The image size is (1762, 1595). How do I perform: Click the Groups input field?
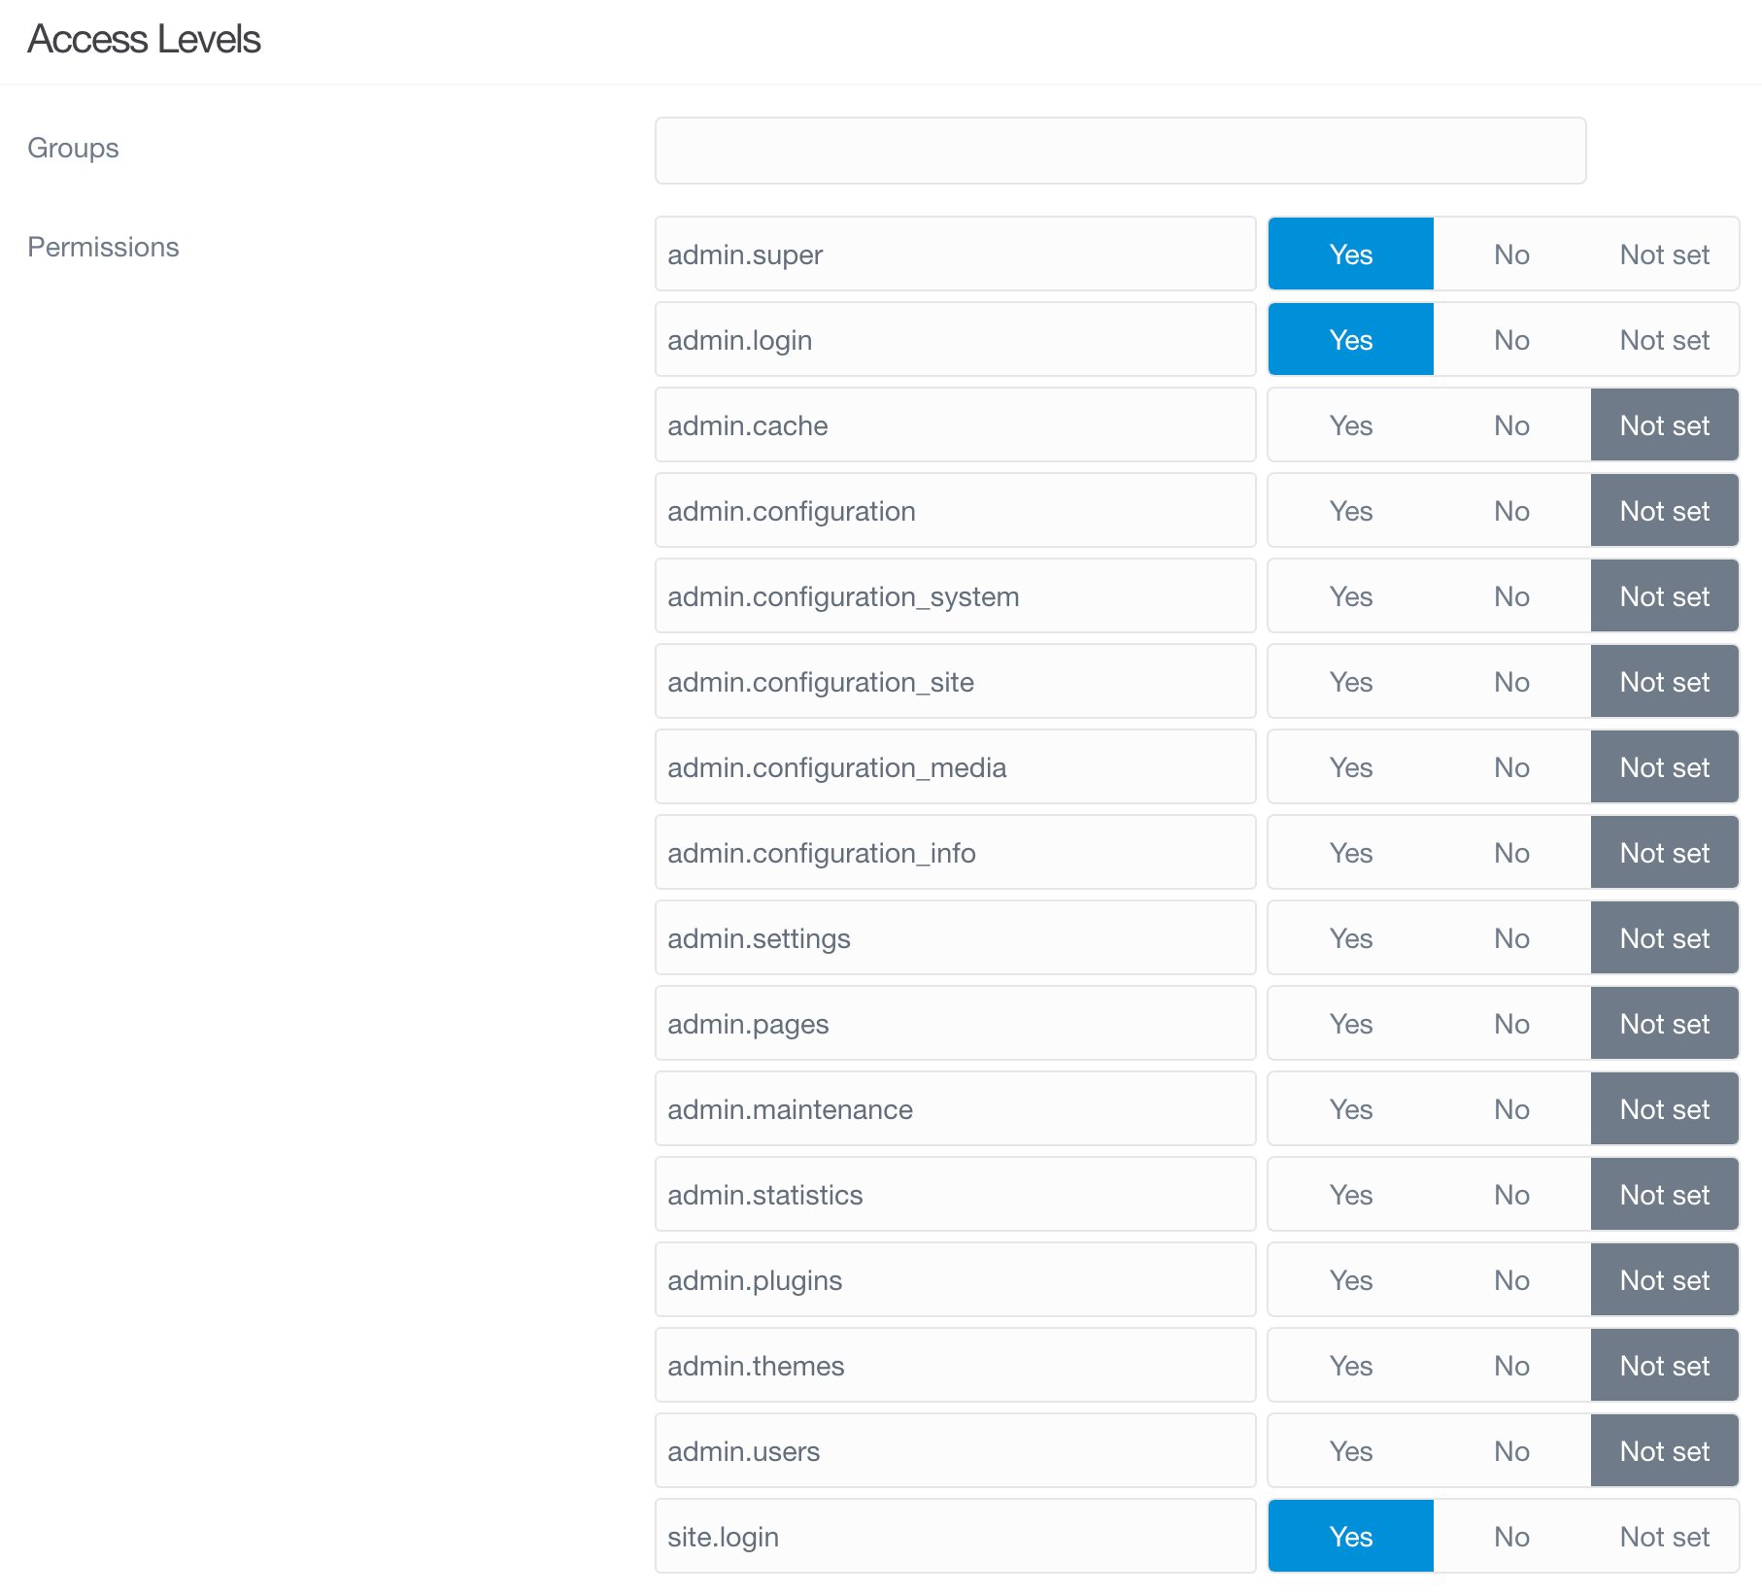click(1119, 151)
